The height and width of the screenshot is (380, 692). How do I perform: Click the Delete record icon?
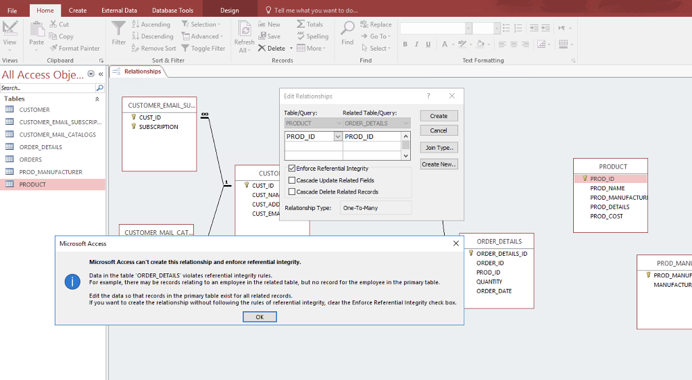[262, 48]
